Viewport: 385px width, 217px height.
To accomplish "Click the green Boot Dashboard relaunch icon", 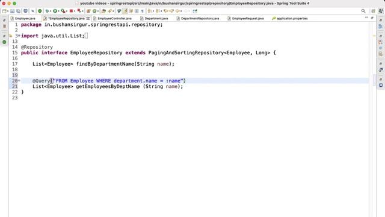I will [x=40, y=11].
